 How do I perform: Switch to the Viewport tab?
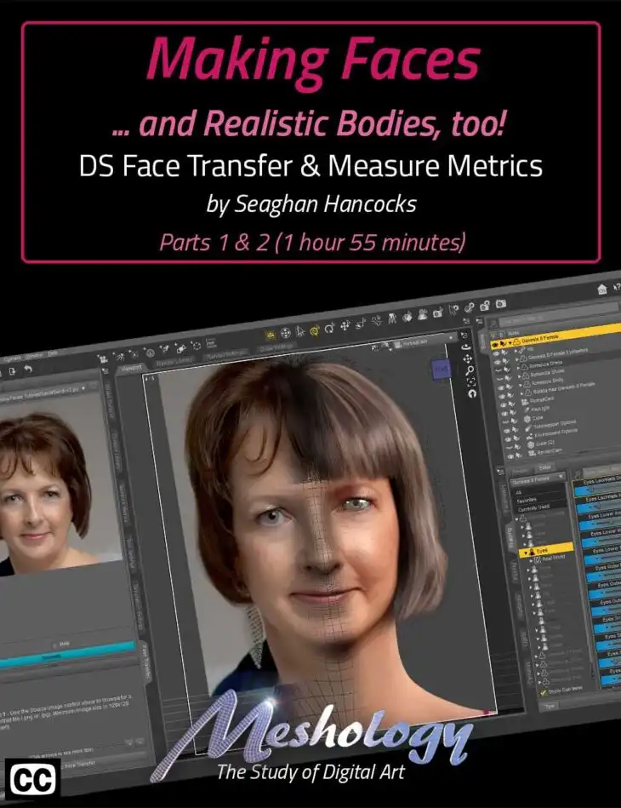click(x=130, y=368)
